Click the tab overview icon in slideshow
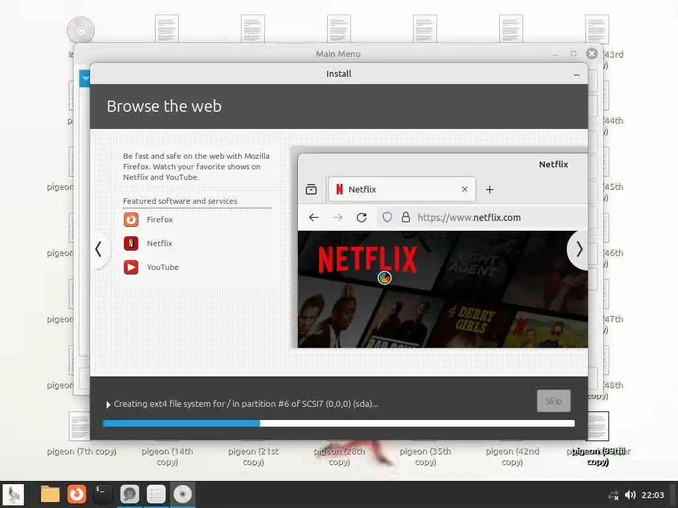Viewport: 678px width, 508px height. 311,189
